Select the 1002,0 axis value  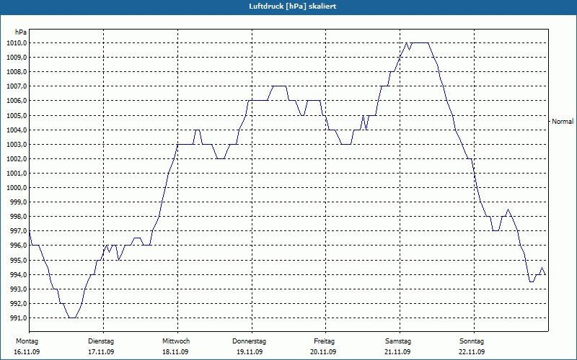(x=16, y=159)
